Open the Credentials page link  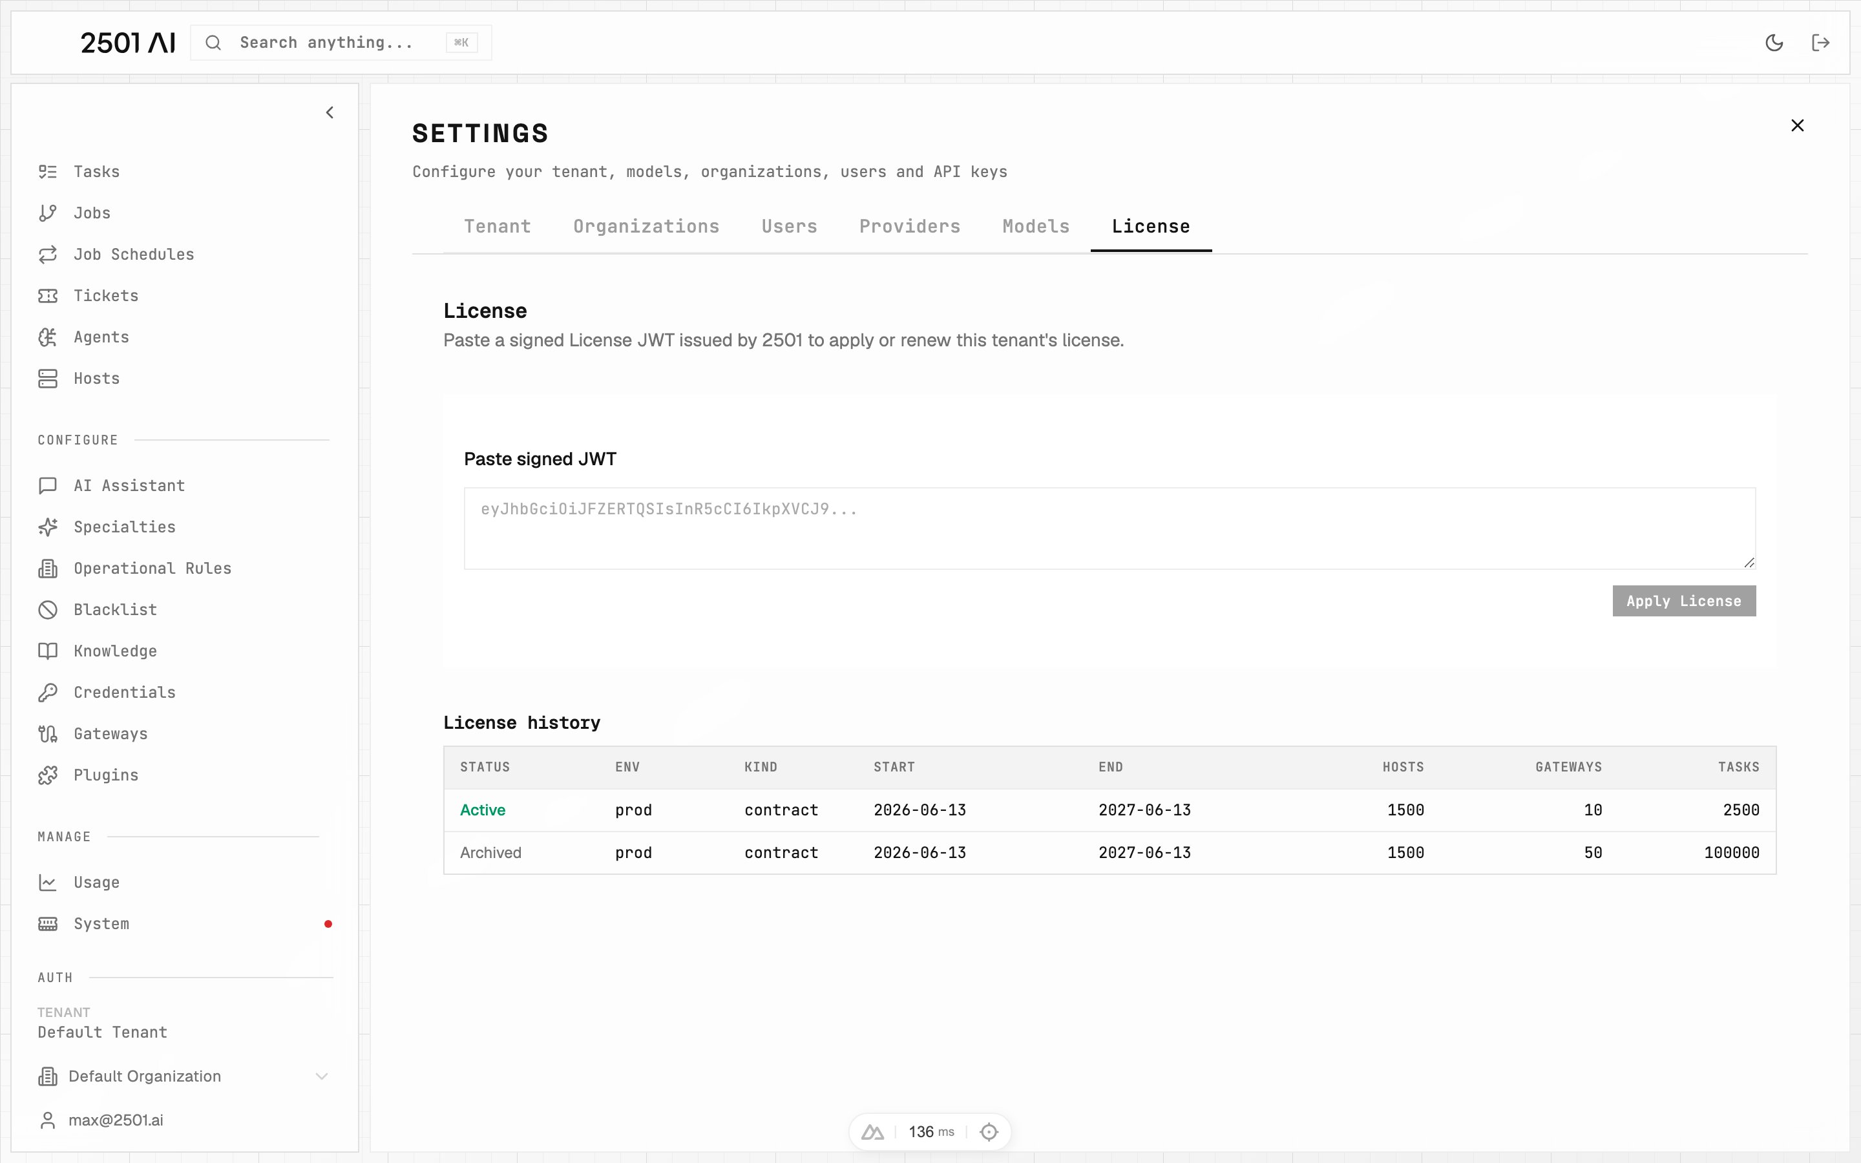click(x=125, y=692)
